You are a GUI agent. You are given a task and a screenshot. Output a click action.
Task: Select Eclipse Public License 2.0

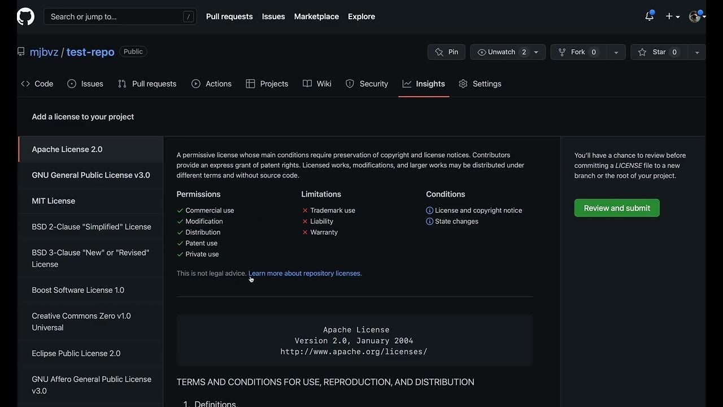[x=90, y=353]
